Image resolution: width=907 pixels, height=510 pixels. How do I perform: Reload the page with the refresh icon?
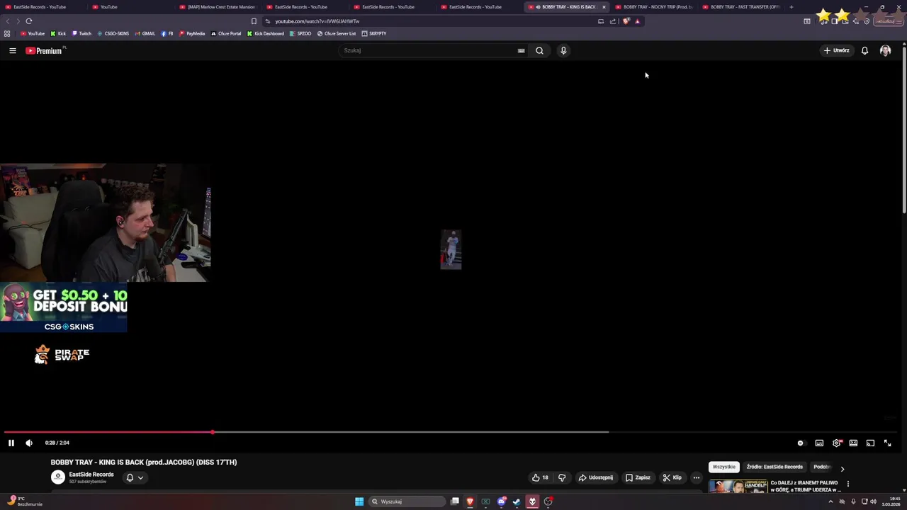point(29,21)
